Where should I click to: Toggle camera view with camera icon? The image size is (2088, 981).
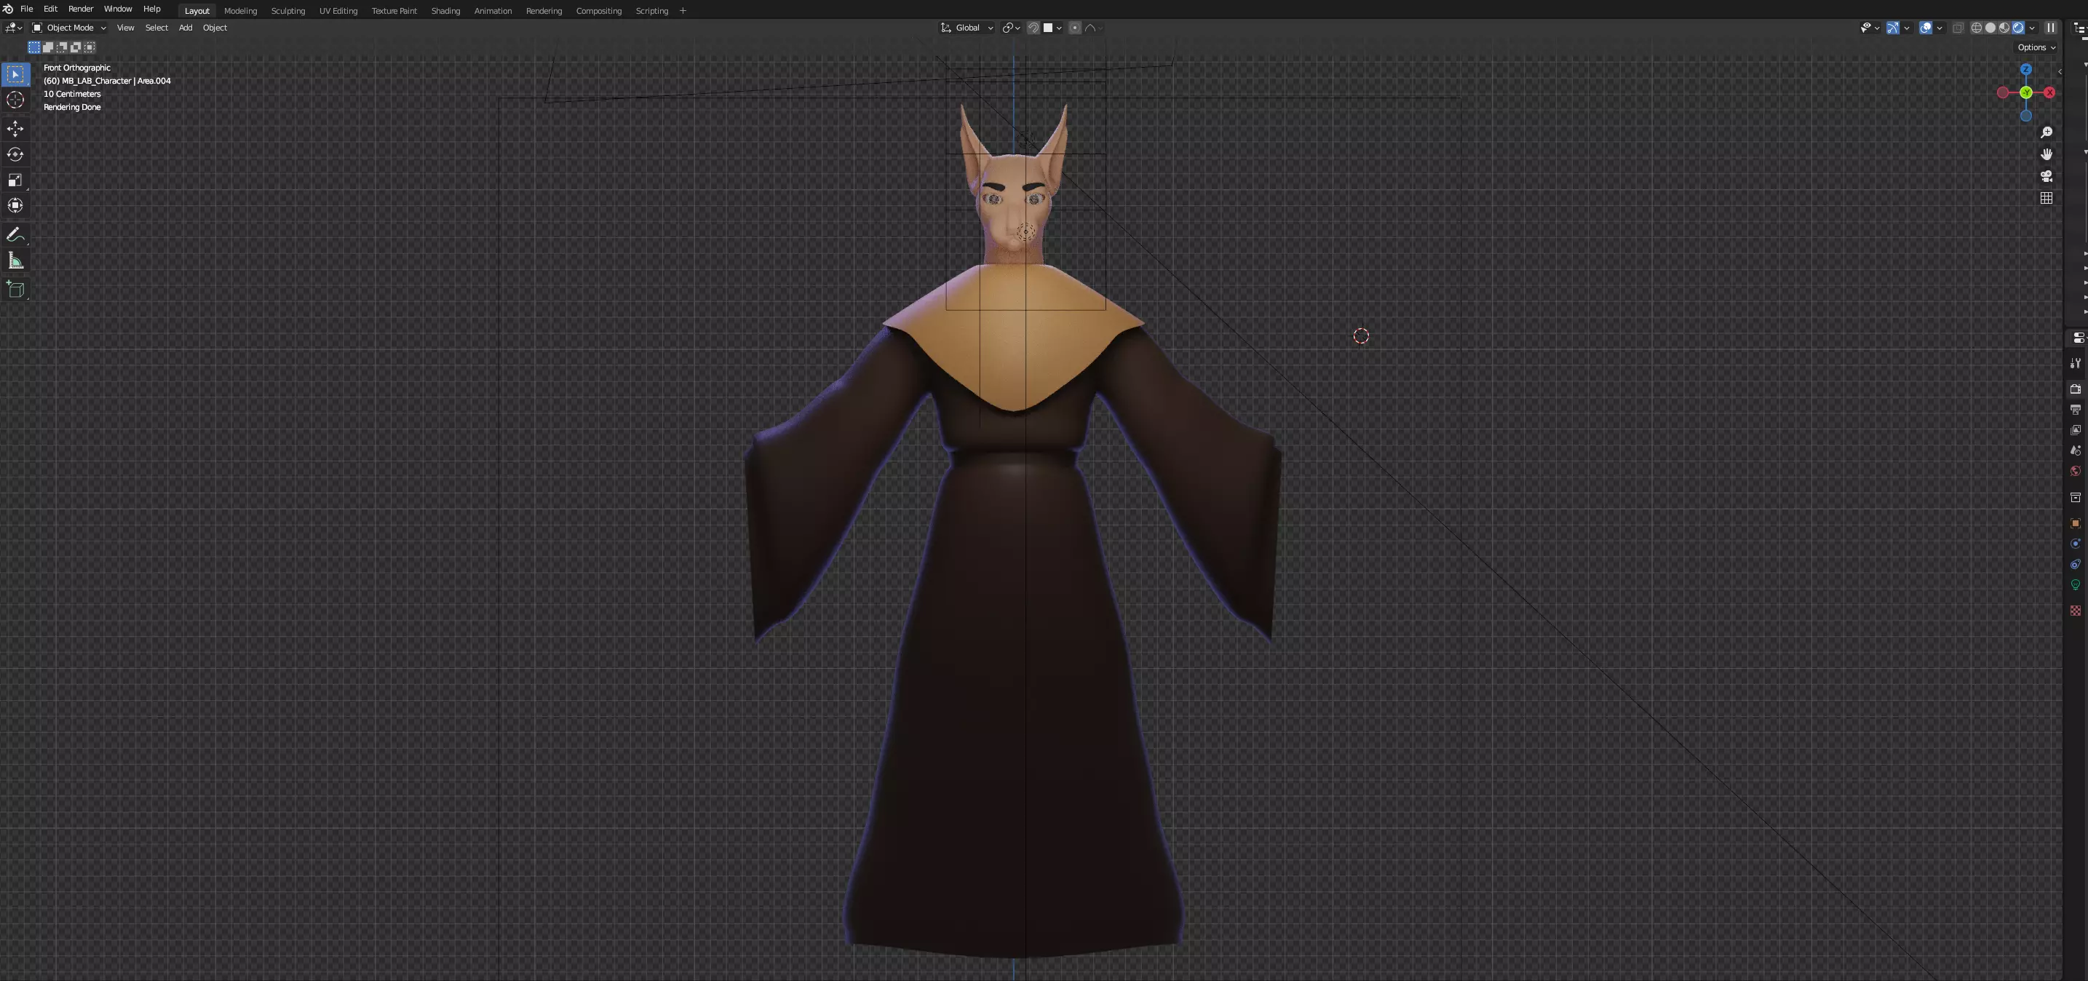[x=2046, y=176]
